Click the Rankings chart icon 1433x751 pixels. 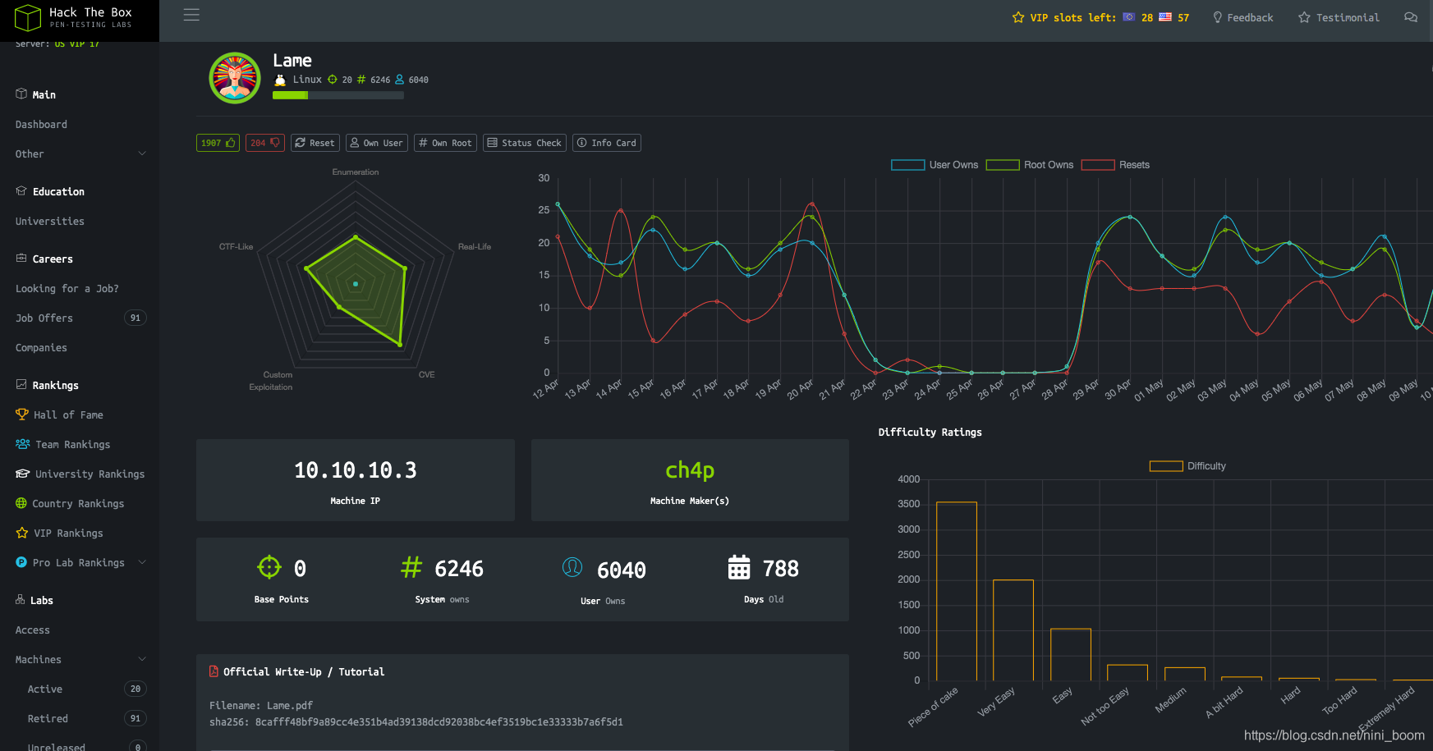tap(21, 384)
